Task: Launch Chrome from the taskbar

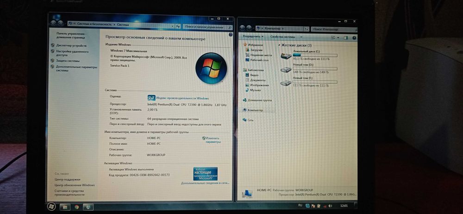Action: [77, 207]
